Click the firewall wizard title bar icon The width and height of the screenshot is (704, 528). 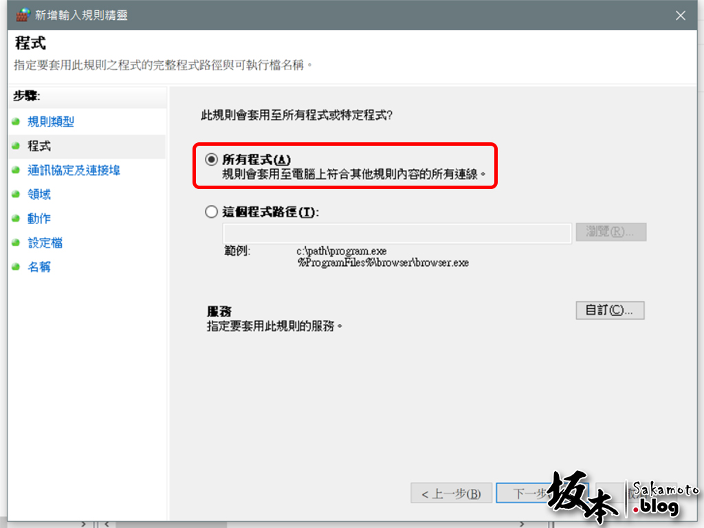click(x=23, y=15)
